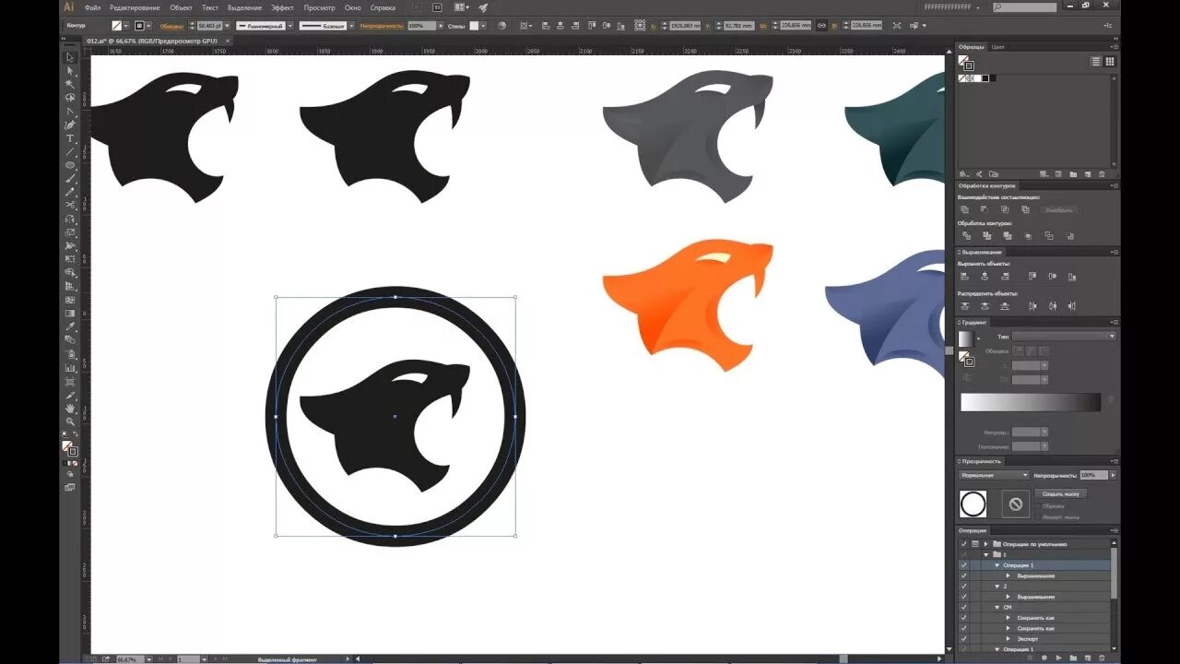Select the Line Segment tool
This screenshot has width=1180, height=664.
(x=70, y=151)
